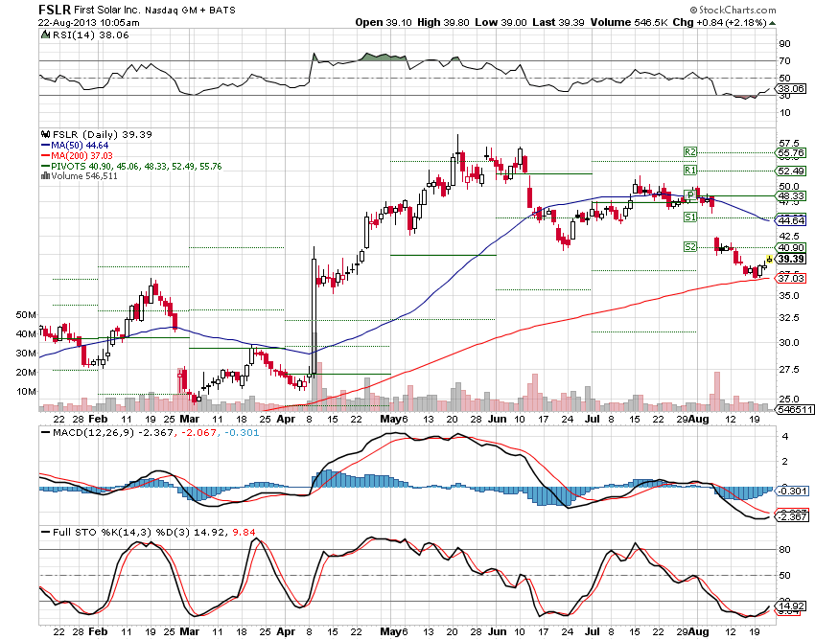Viewport: 815px width, 640px height.
Task: Click the 'FSLR (Daily) 39.39' chart label
Action: (103, 134)
